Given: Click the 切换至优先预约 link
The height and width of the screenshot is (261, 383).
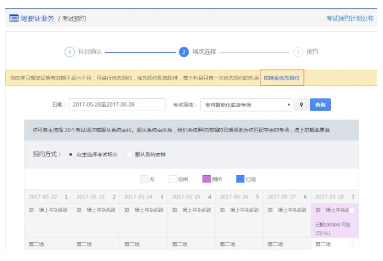Looking at the screenshot, I should point(282,78).
